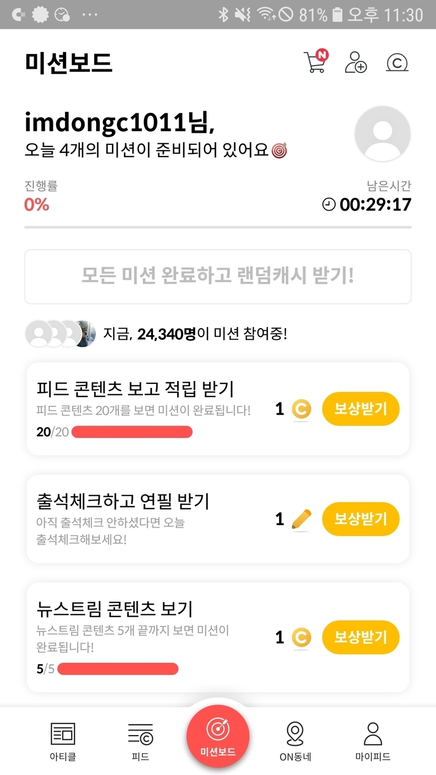
Task: Tap the 5/5 newstream progress bar
Action: (118, 669)
